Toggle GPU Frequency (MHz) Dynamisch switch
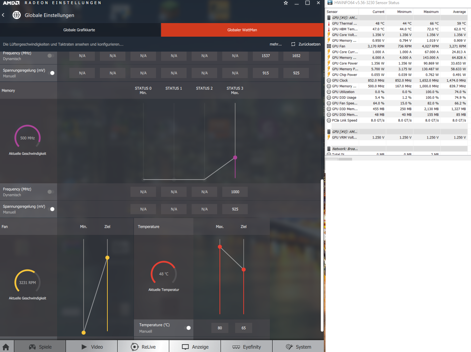Screen dimensions: 471x352 click(x=51, y=56)
